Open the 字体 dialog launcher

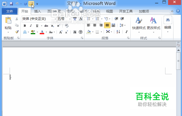(82, 38)
